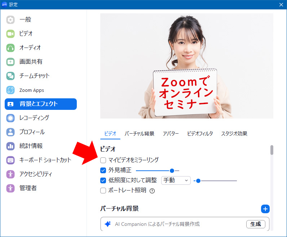Viewport: 287px width, 237px height.
Task: Click the AI Companion background generation field
Action: point(185,224)
